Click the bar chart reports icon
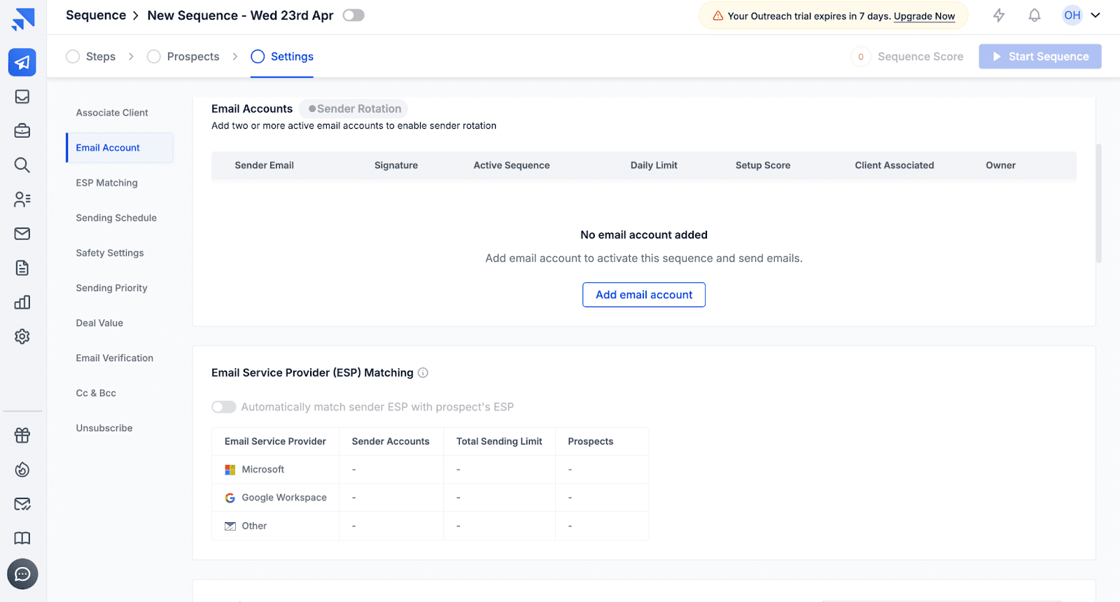This screenshot has height=602, width=1120. tap(22, 302)
